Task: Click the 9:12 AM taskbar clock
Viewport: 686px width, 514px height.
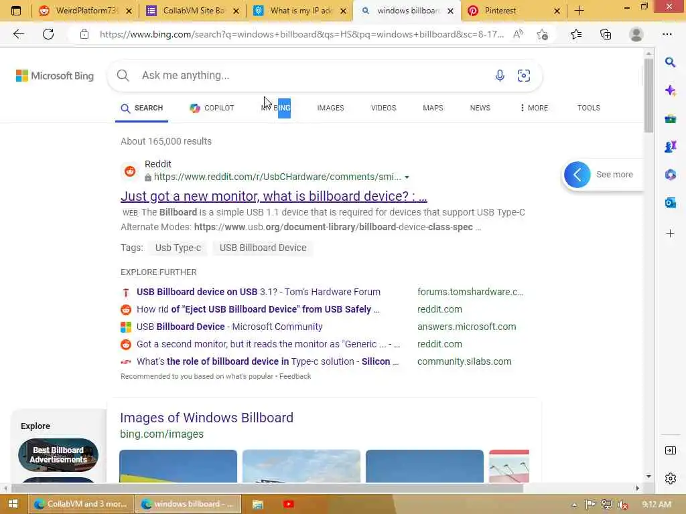Action: click(x=657, y=505)
